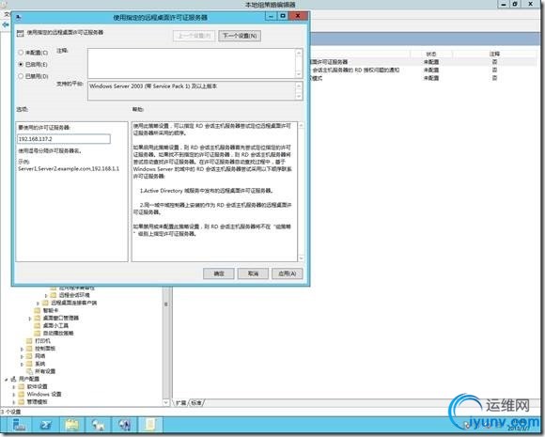Open PowerShell from the taskbar
545x437 pixels.
[45, 425]
